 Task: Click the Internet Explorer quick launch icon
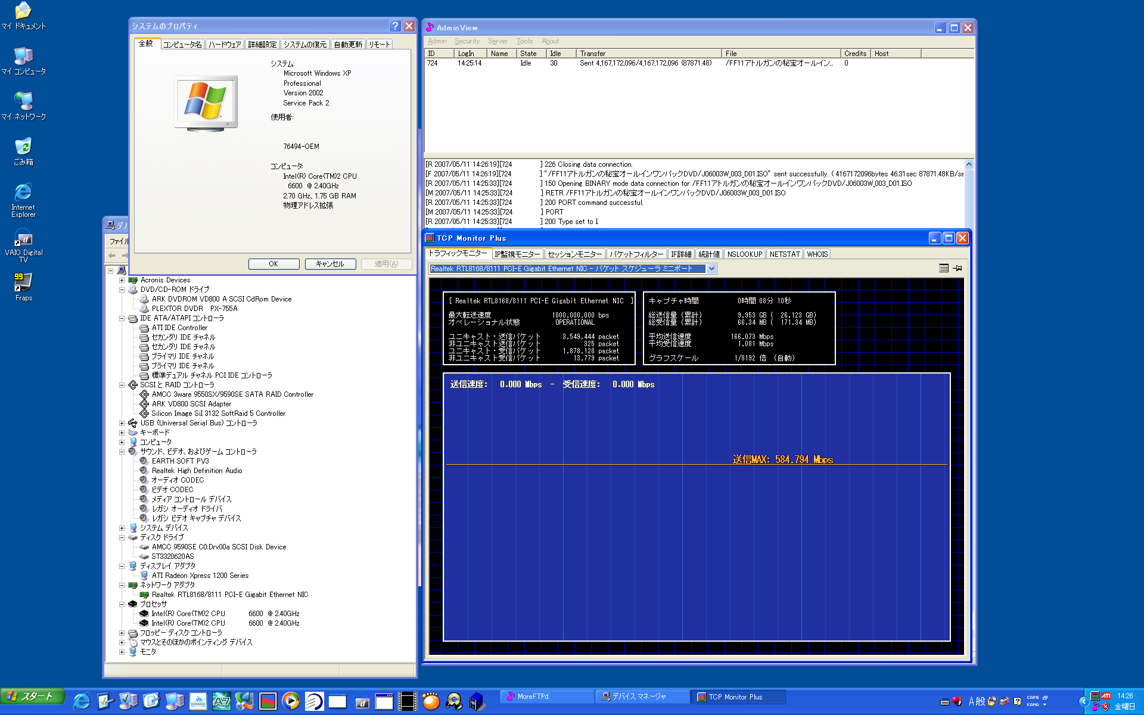pyautogui.click(x=82, y=701)
